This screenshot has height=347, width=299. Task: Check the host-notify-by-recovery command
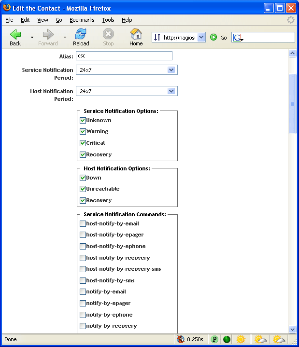point(83,258)
